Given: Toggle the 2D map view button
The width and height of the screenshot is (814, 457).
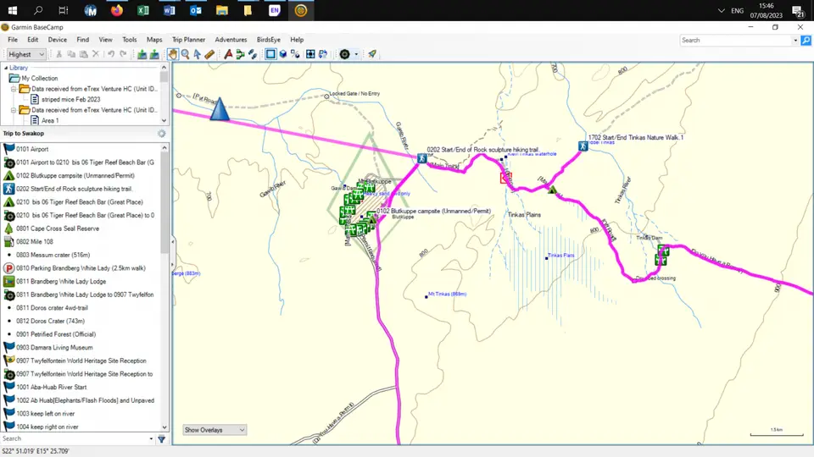Looking at the screenshot, I should coord(270,54).
